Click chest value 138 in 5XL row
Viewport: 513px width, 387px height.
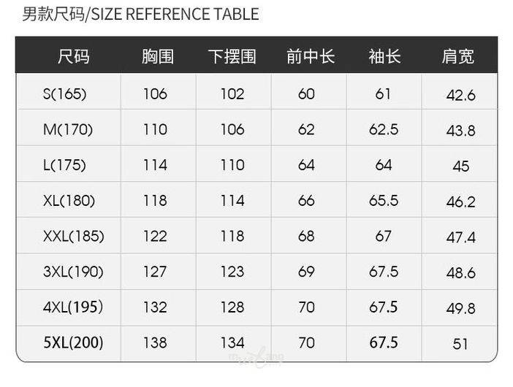point(155,342)
